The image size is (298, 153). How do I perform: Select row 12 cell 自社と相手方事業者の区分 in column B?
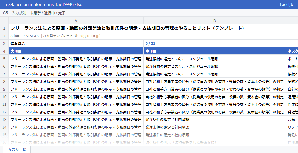215,112
